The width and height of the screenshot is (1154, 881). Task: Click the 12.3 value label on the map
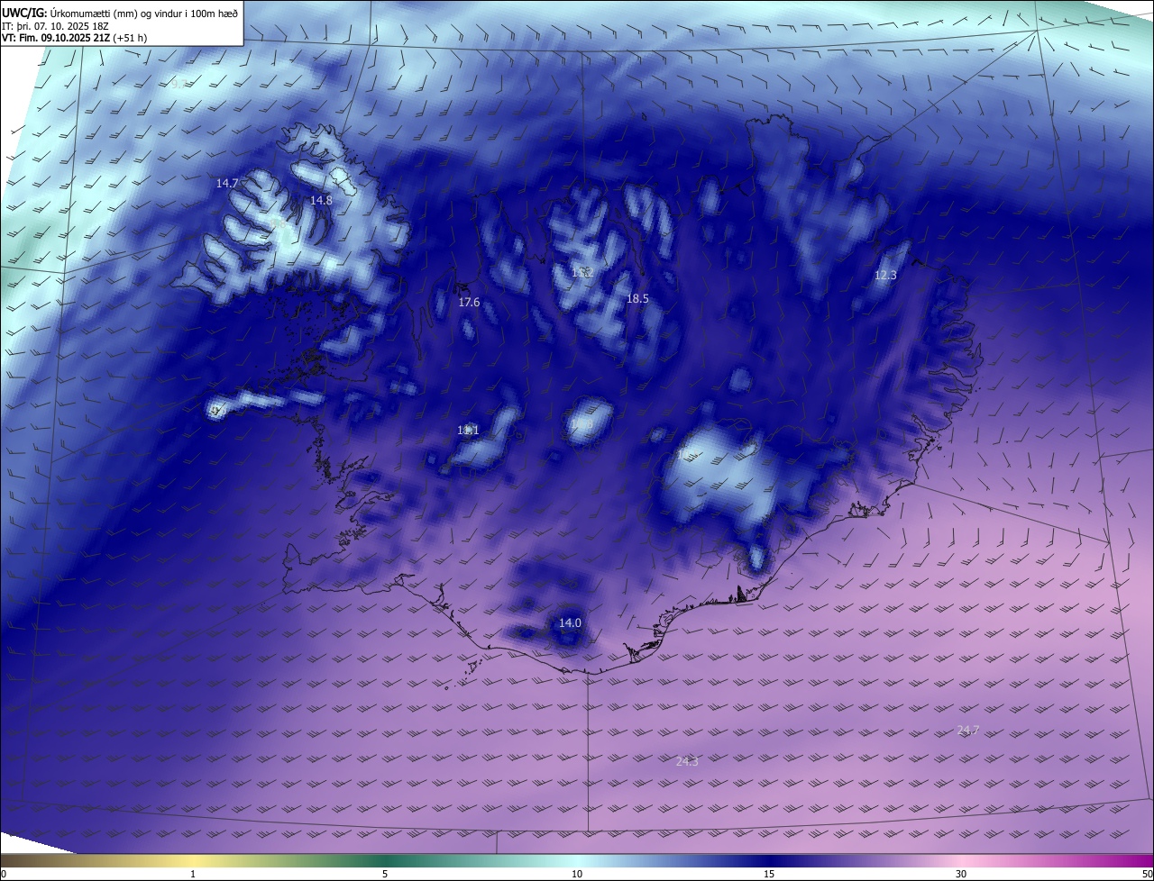pyautogui.click(x=885, y=275)
